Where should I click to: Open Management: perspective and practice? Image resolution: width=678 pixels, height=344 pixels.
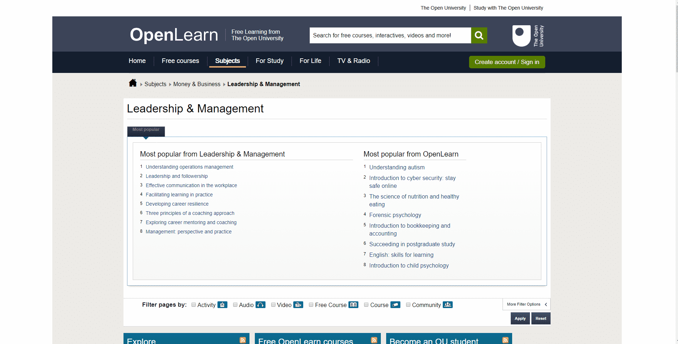189,232
